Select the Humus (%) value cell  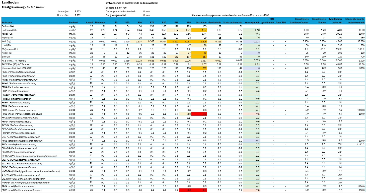tap(78, 15)
